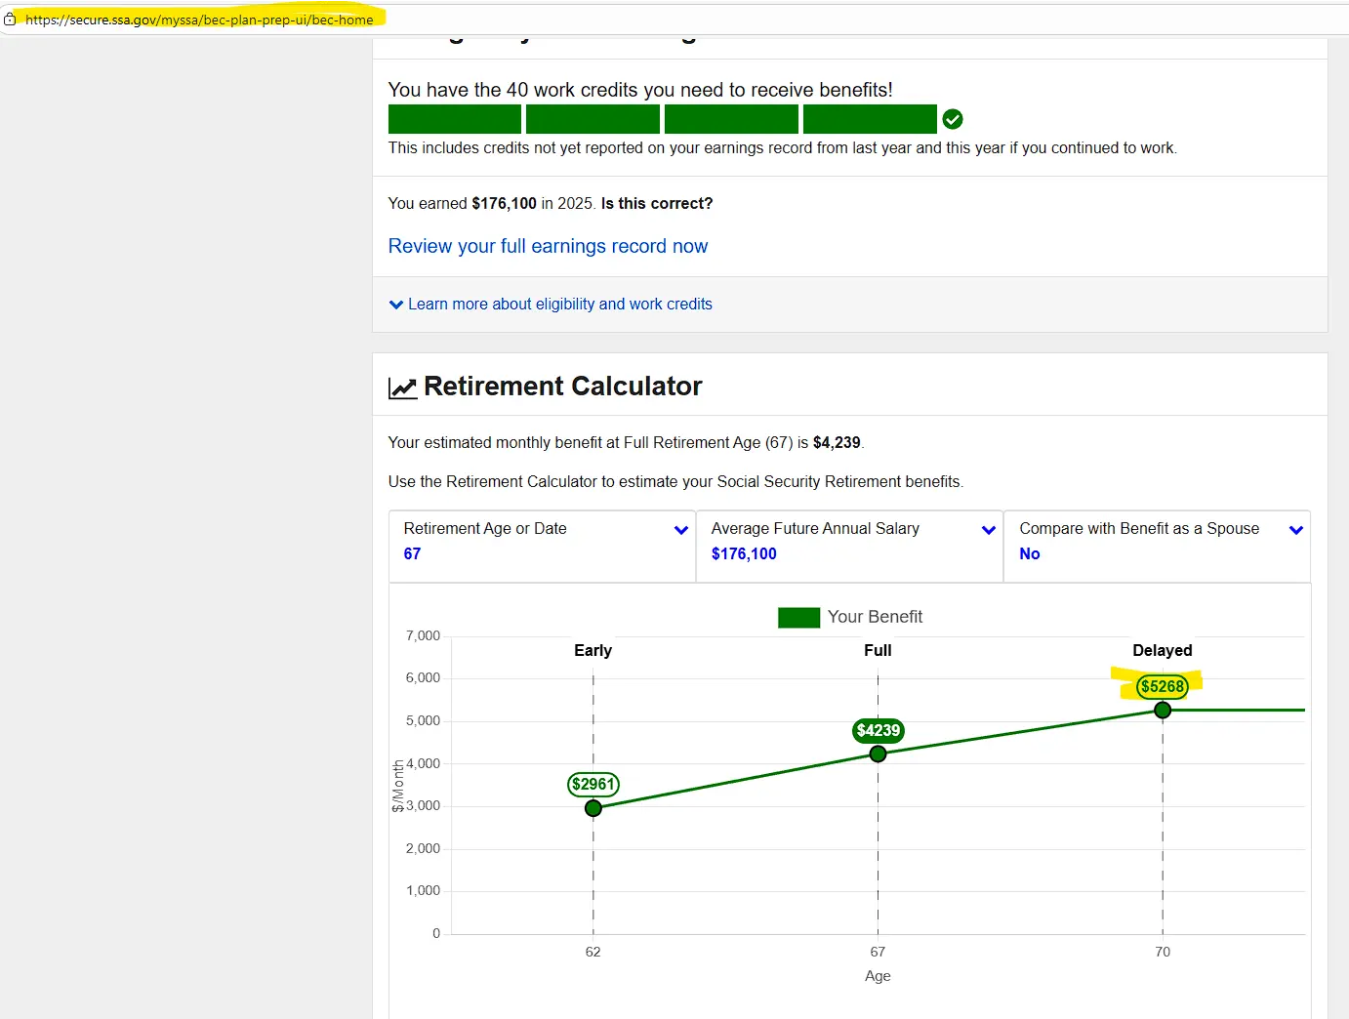Click the Your Benefit green legend swatch
The height and width of the screenshot is (1019, 1349).
798,617
